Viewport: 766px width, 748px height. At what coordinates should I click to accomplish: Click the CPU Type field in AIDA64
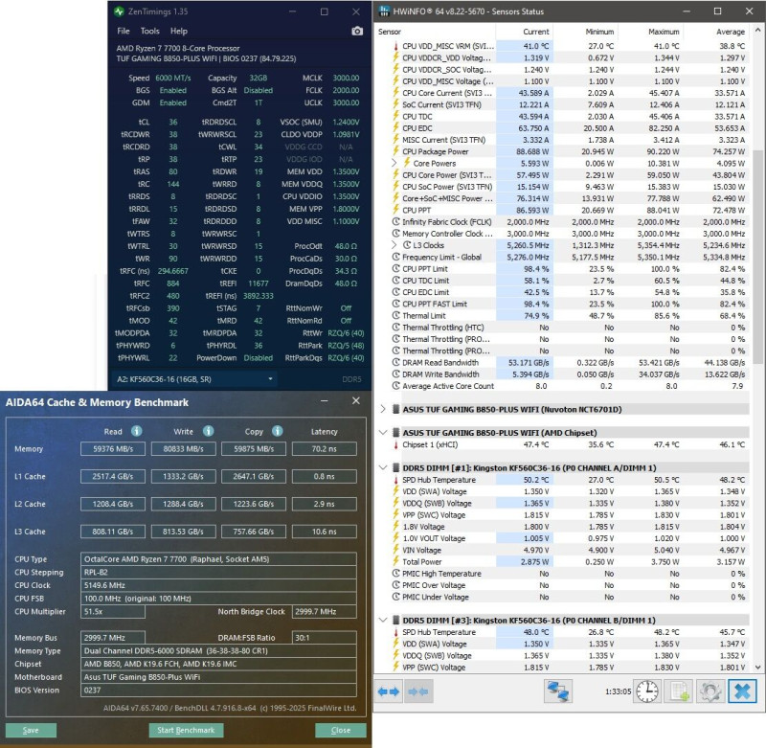pyautogui.click(x=218, y=559)
